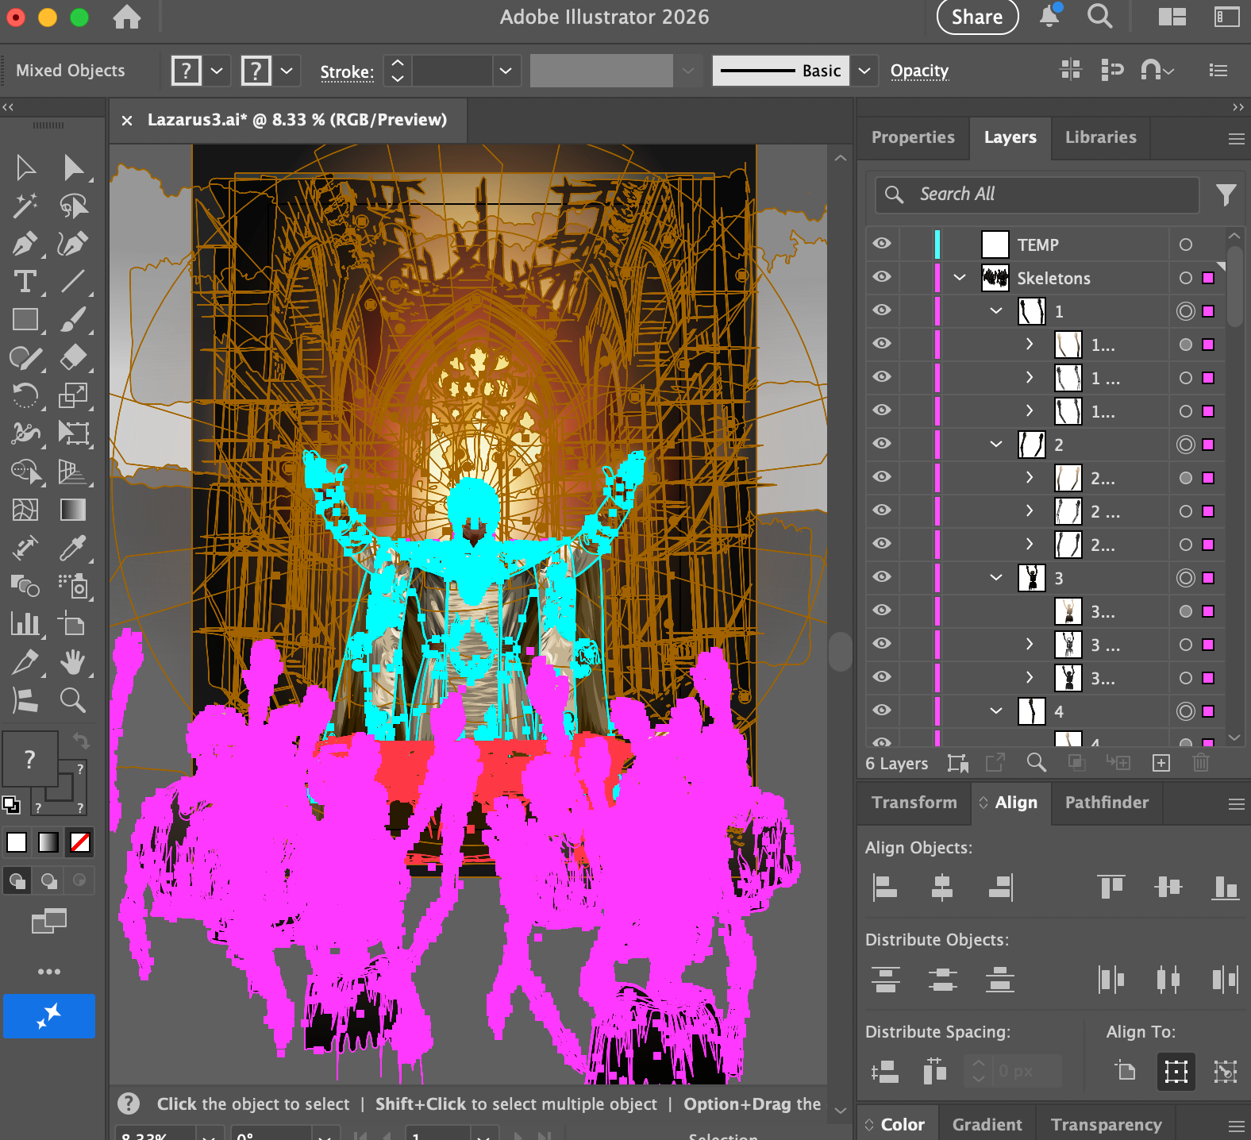Toggle visibility of group 2
1251x1140 pixels.
tap(882, 444)
